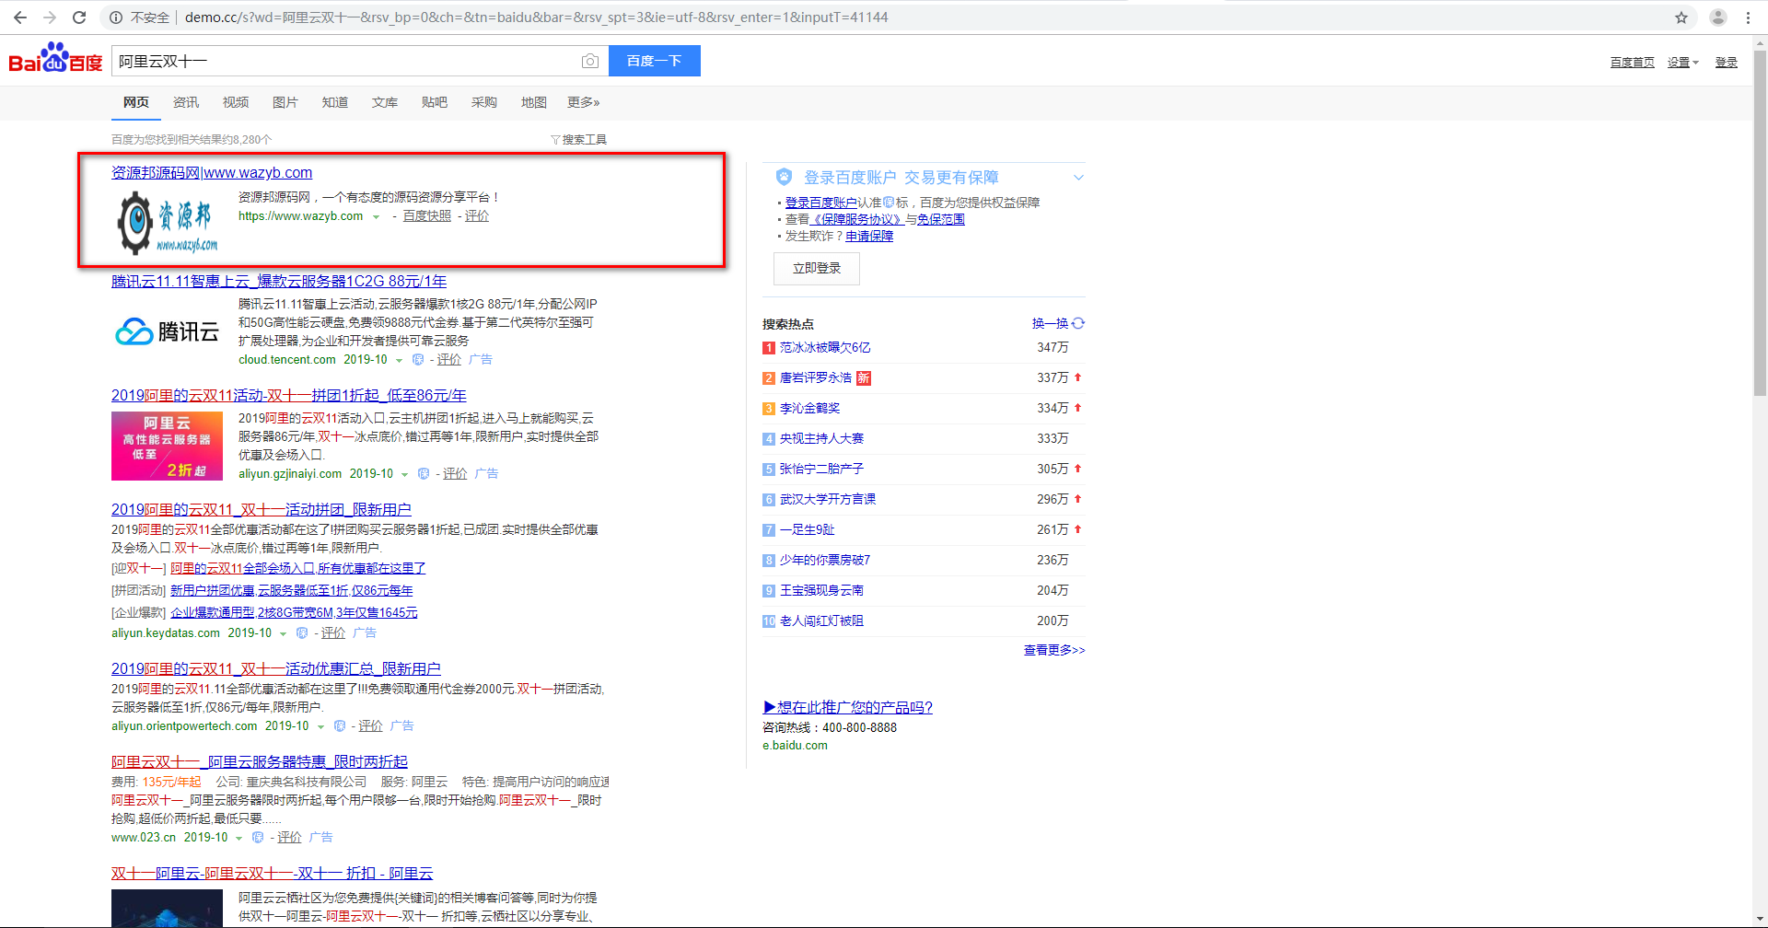The height and width of the screenshot is (928, 1768).
Task: Click the Baidu logo
Action: point(55,58)
